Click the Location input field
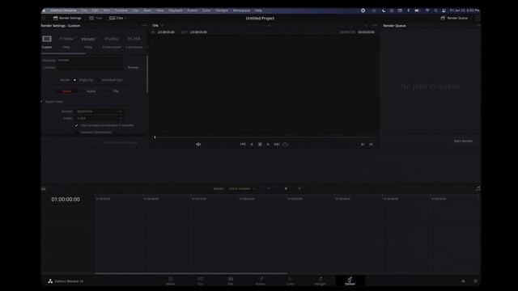 point(90,67)
